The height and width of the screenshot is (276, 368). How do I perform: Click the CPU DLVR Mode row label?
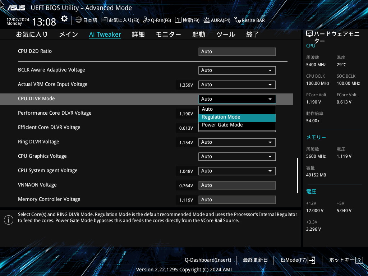pyautogui.click(x=36, y=98)
